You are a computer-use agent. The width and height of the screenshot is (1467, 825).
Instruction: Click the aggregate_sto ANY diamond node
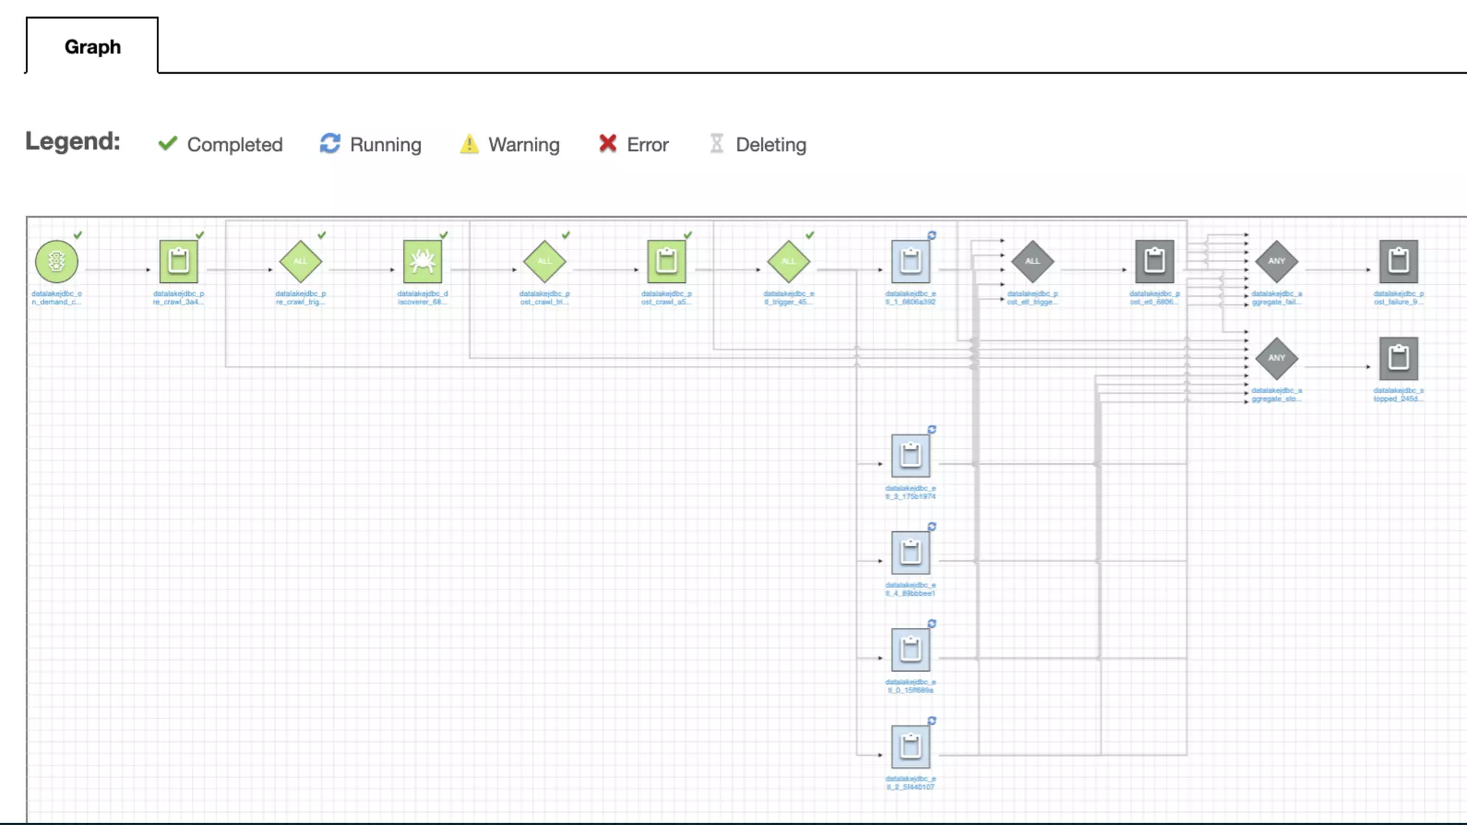[1276, 358]
